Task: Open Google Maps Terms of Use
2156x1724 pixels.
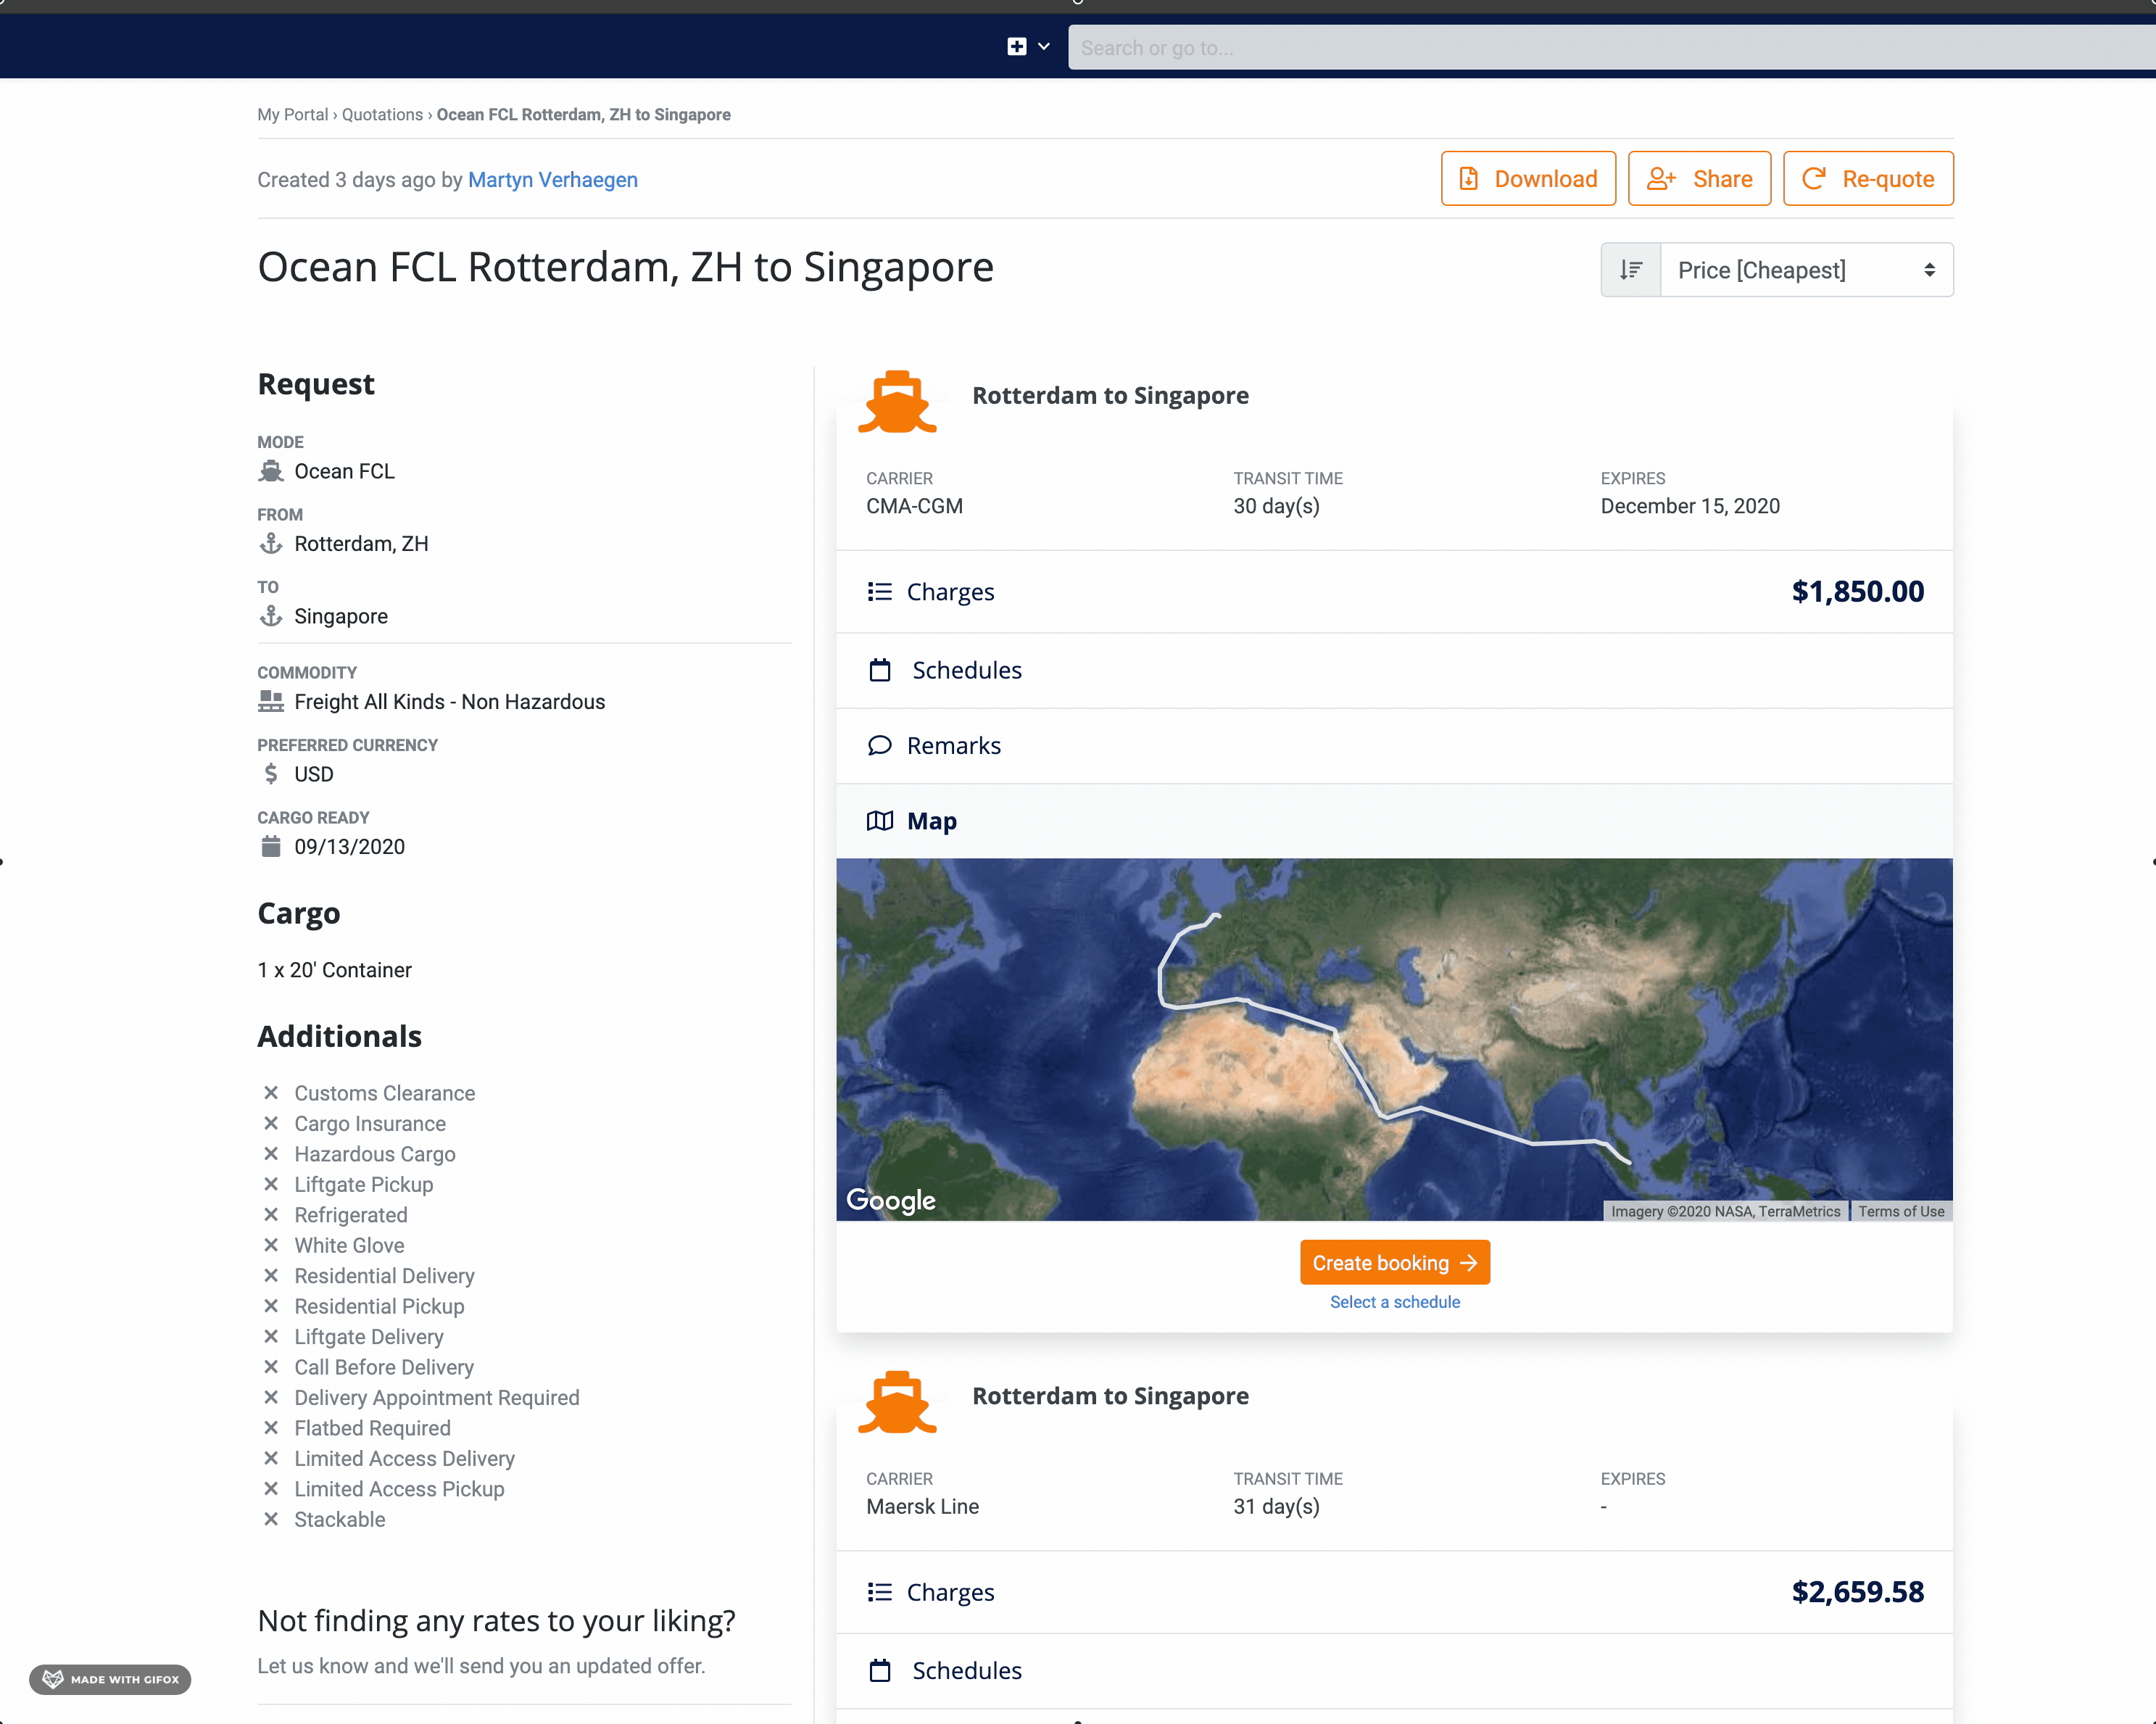Action: 1901,1212
